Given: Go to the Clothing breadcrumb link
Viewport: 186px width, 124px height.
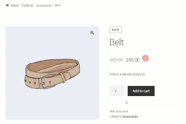Looking at the screenshot, I should tap(27, 5).
